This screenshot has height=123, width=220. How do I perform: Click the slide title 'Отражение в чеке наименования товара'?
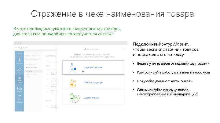[112, 14]
